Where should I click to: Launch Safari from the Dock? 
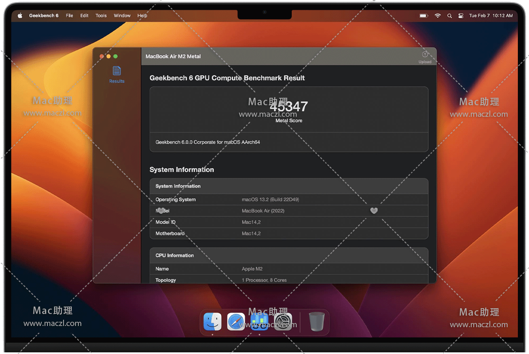pos(236,322)
